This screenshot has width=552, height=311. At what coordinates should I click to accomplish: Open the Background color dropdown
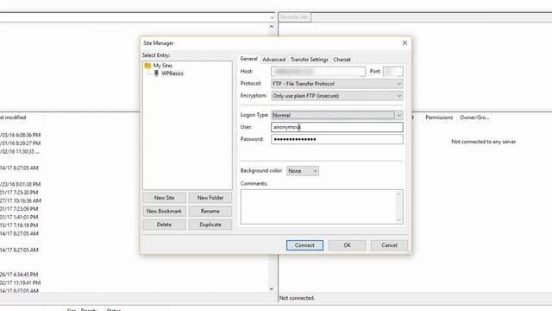coord(303,171)
